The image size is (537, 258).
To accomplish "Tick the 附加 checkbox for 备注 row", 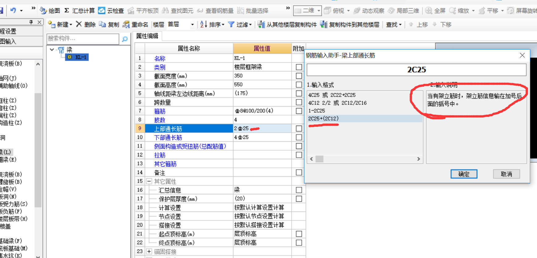I will pos(299,172).
